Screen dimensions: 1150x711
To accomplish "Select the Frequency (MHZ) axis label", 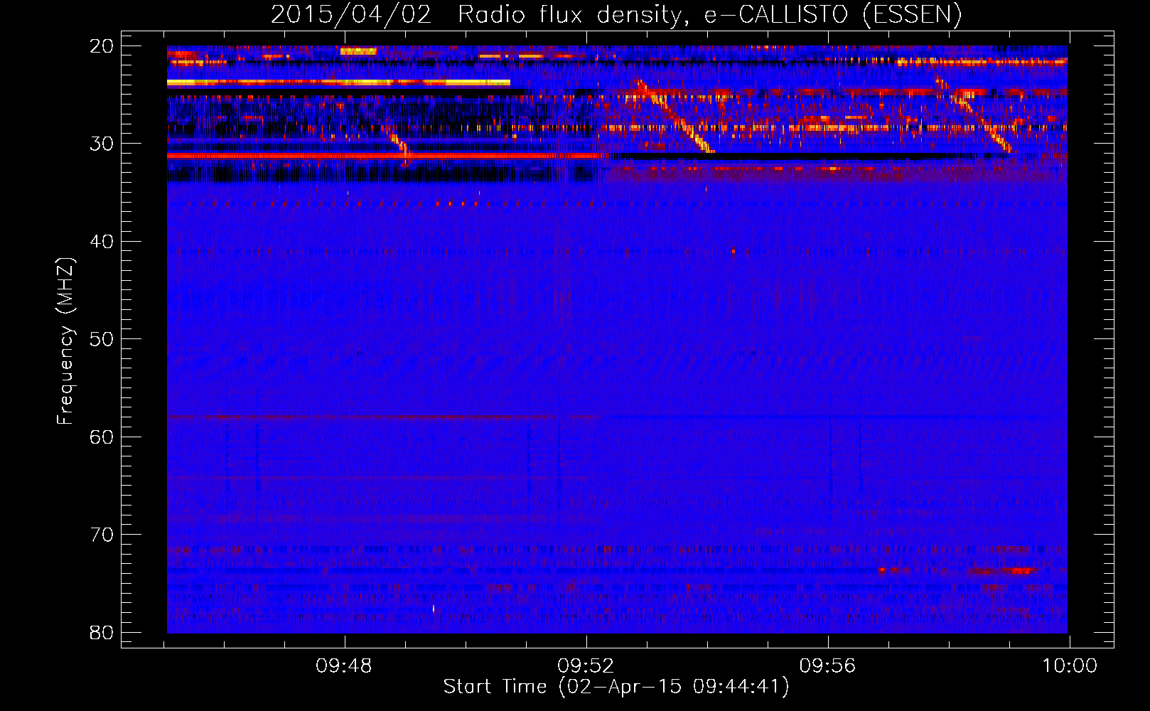I will (65, 341).
